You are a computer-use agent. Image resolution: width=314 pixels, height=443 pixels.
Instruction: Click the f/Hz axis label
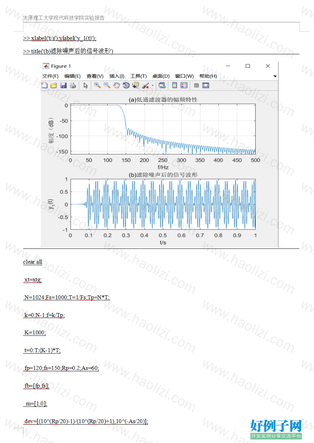click(163, 167)
